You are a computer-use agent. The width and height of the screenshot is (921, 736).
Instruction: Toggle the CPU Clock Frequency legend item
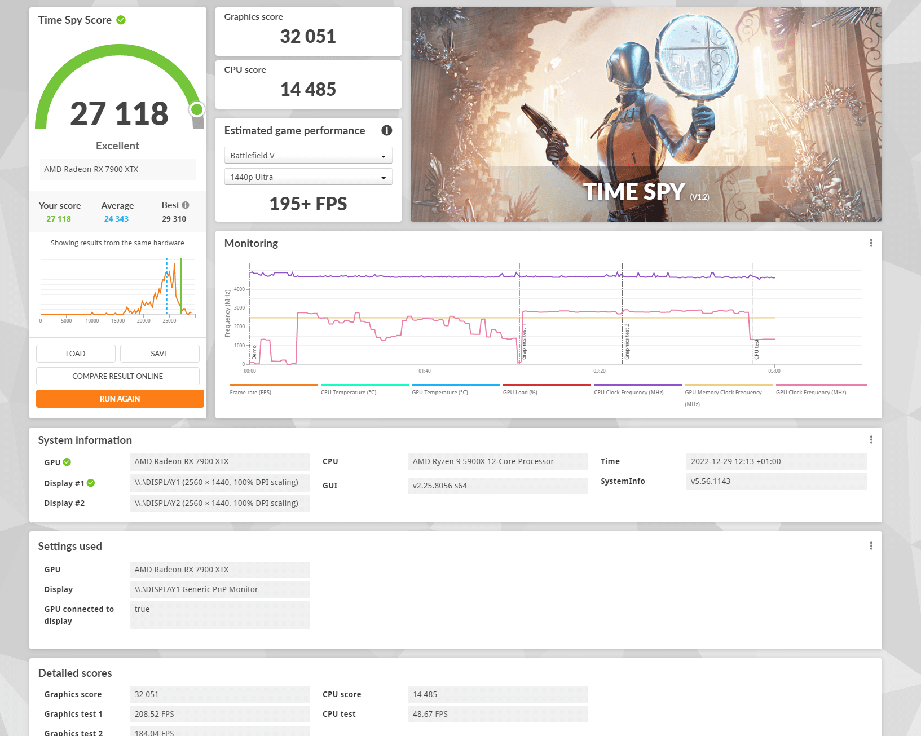pyautogui.click(x=638, y=390)
